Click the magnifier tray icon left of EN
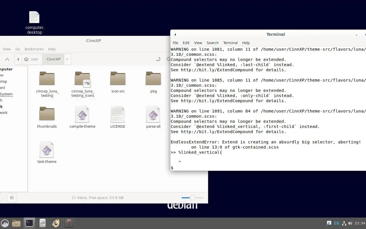Screen dimensions: 366x229 coord(329,223)
